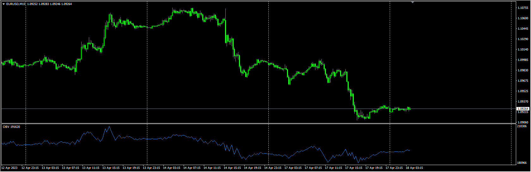Screen dimensions: 531x172
Task: Click the EURUSD,M15 chart title text
Action: (x=16, y=4)
